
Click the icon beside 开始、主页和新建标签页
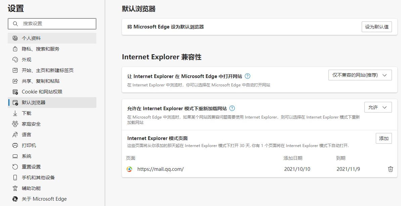pos(15,70)
